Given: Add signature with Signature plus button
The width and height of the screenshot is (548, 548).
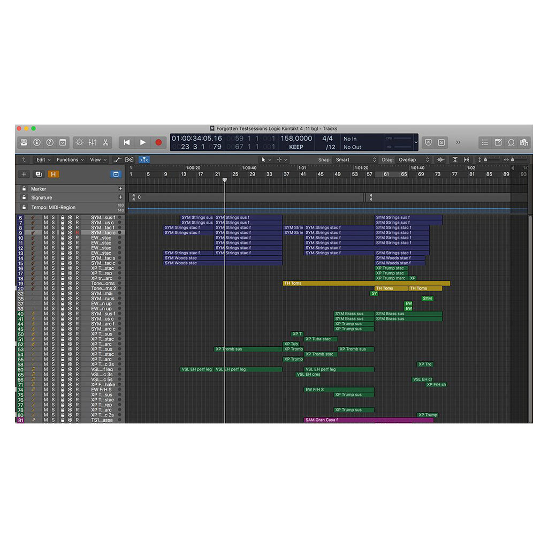Looking at the screenshot, I should click(x=120, y=197).
